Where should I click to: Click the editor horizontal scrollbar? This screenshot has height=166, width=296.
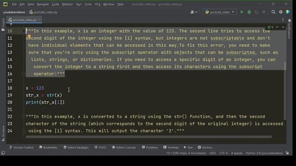[149, 137]
